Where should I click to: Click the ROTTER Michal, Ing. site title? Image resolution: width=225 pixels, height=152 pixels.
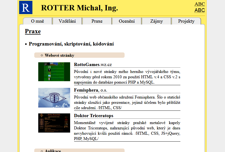79,8
